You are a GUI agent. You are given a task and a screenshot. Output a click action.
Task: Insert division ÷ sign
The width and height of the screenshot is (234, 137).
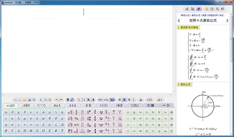pos(128,131)
